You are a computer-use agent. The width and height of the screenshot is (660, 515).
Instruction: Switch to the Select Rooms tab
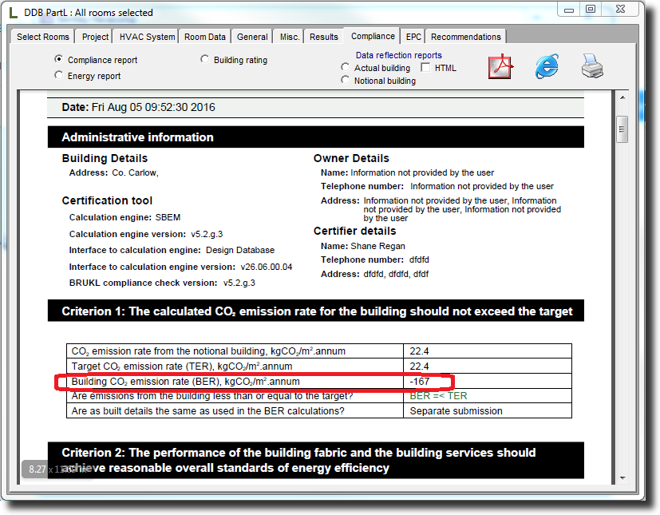click(x=43, y=37)
